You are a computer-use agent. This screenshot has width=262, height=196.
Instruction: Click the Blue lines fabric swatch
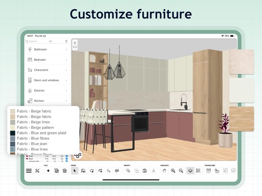[13, 149]
